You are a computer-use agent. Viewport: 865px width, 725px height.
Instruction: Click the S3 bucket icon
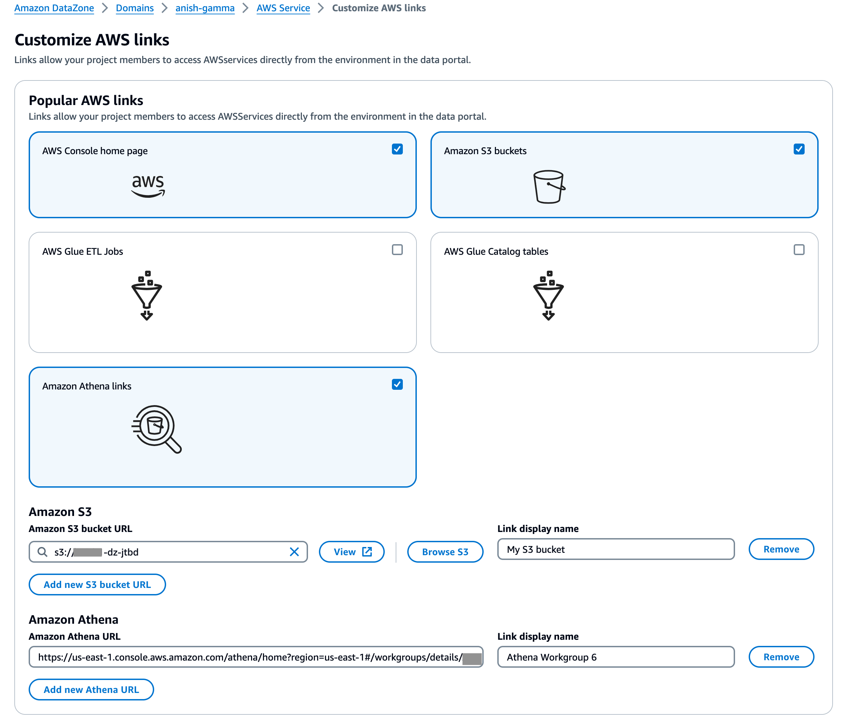click(549, 187)
